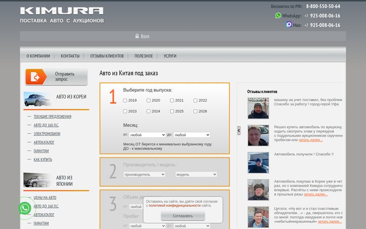The image size is (366, 229).
Task: Click the WhatsApp icon in header
Action: pos(278,15)
